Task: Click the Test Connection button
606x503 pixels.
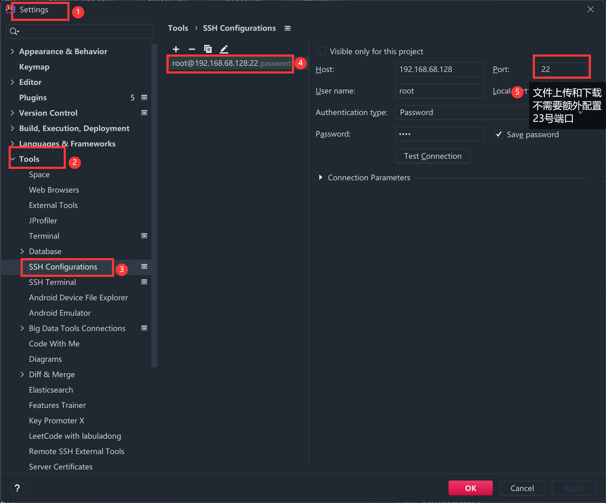Action: (x=433, y=156)
